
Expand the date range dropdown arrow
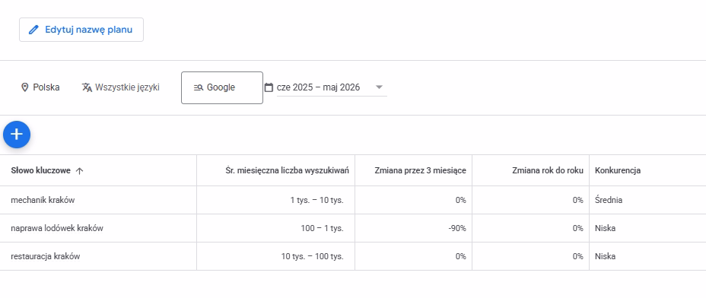[379, 87]
